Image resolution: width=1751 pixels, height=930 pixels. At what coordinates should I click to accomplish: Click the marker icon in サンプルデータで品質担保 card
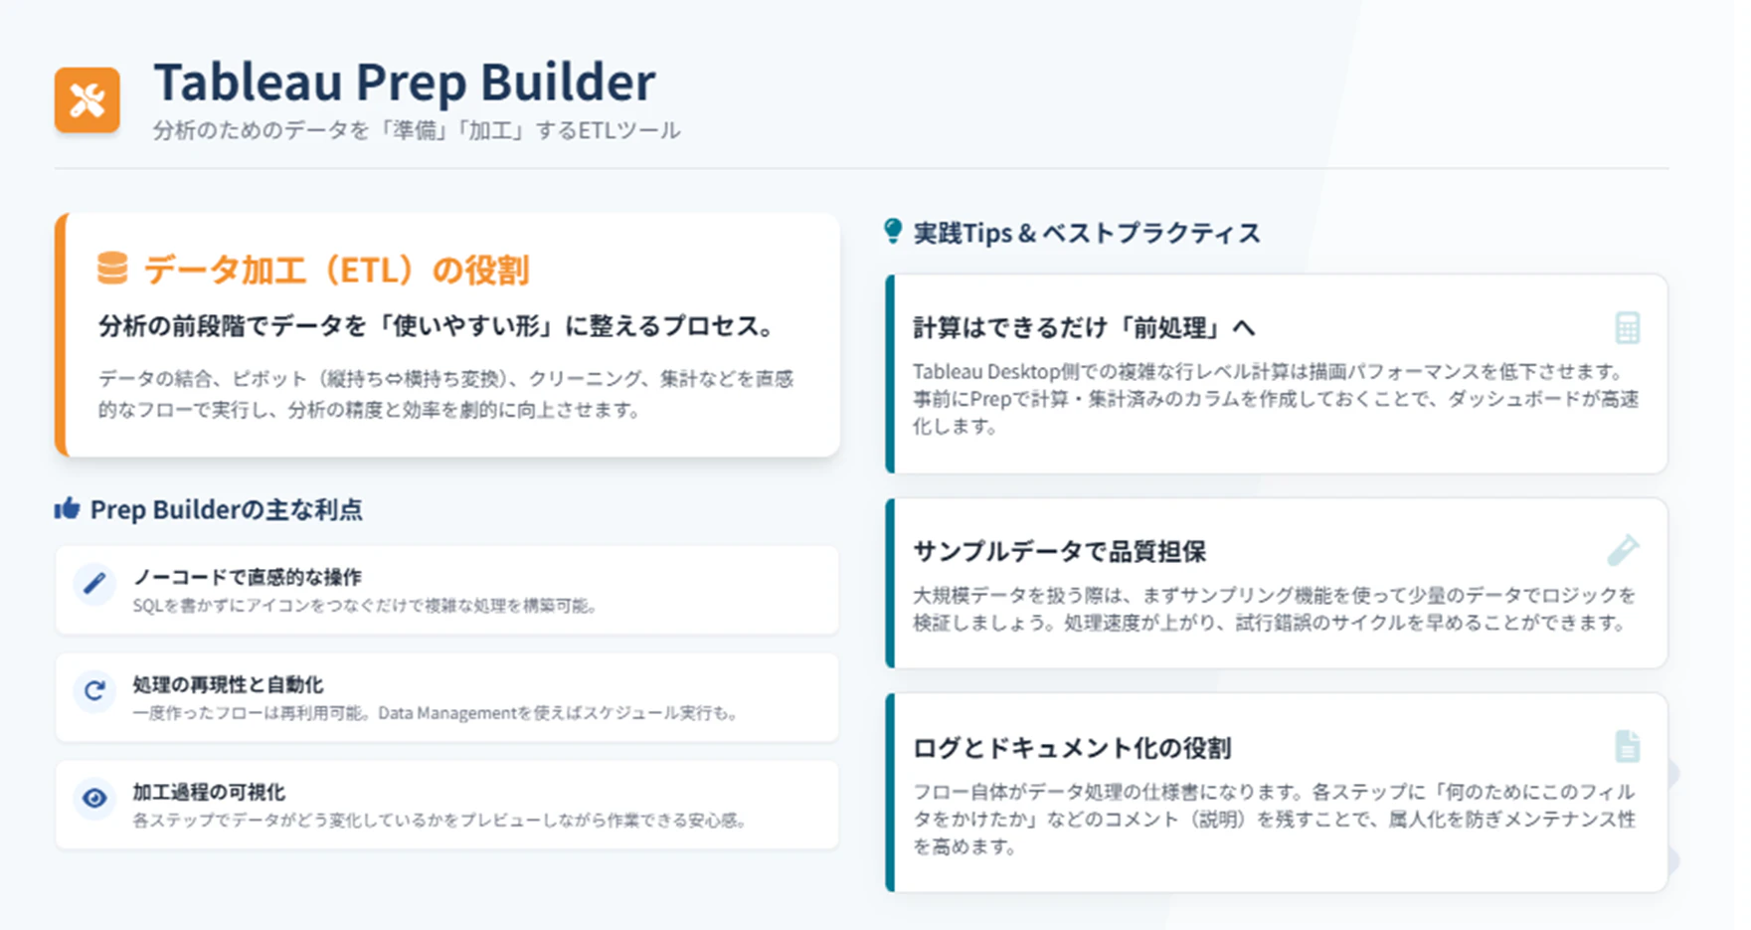pyautogui.click(x=1623, y=550)
